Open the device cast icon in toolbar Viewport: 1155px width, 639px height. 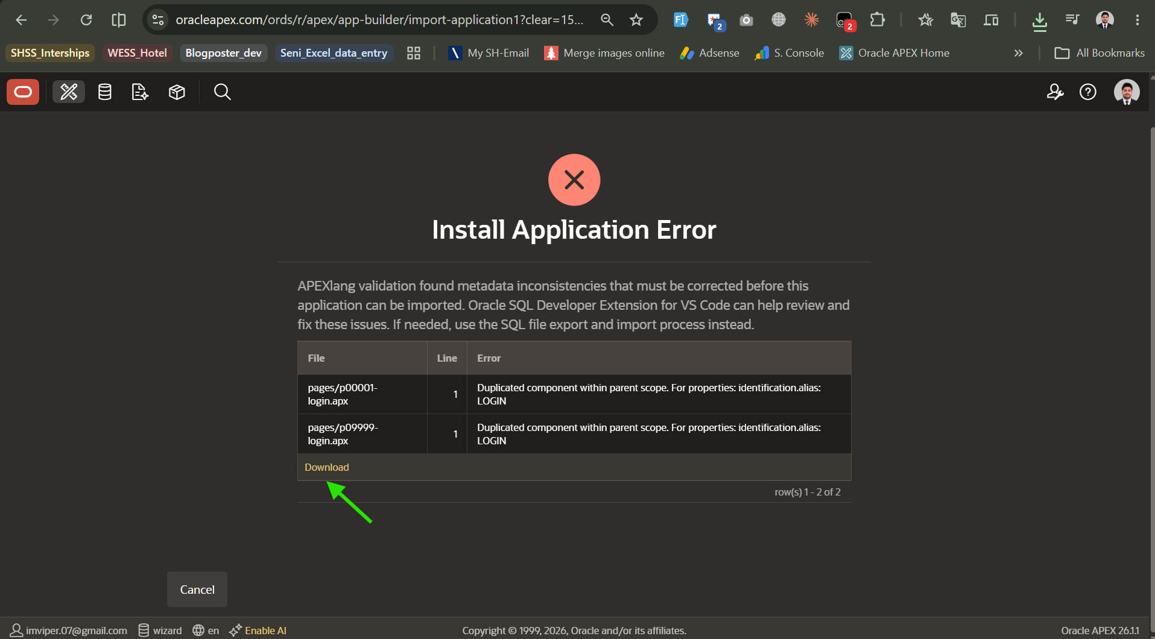click(x=991, y=20)
